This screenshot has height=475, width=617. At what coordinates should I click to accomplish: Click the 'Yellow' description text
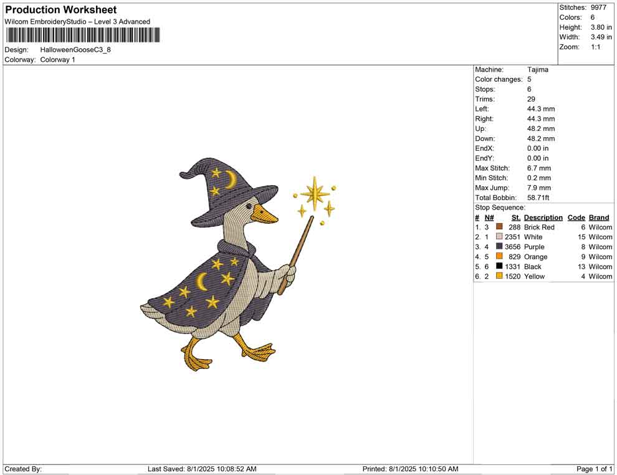pyautogui.click(x=534, y=276)
